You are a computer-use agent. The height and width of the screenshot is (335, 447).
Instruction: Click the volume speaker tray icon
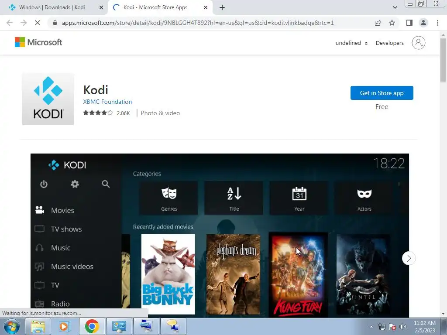pyautogui.click(x=403, y=327)
